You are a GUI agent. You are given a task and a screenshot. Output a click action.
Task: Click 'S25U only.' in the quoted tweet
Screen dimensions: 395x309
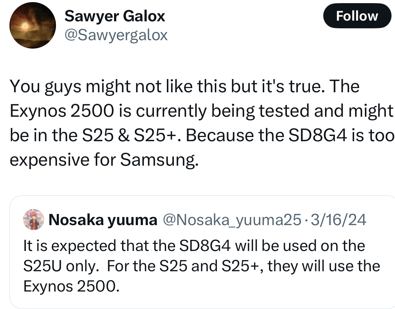click(x=61, y=266)
